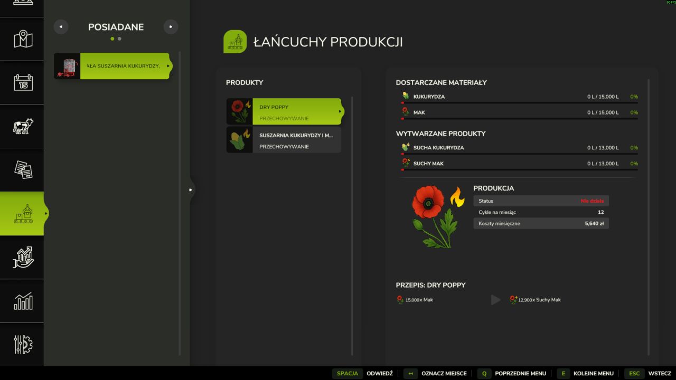Select the DRY POPPY product
Viewport: 676px width, 380px height.
(284, 112)
